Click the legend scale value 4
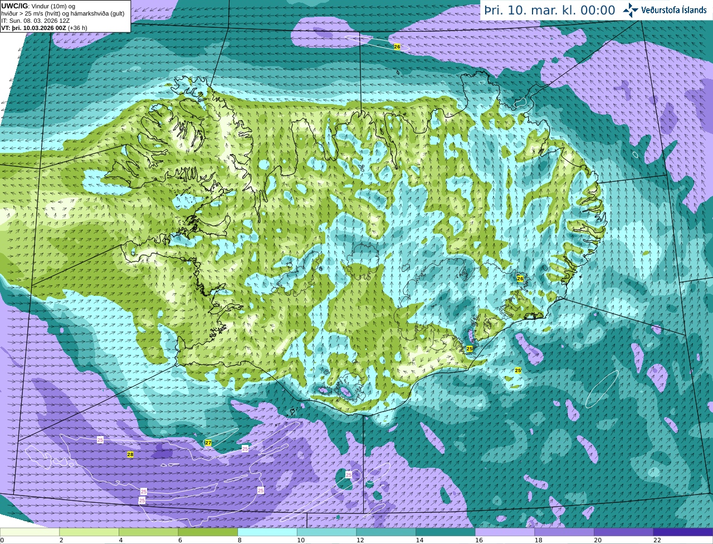 120,540
